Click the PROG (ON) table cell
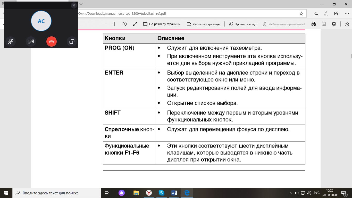Image resolution: width=352 pixels, height=198 pixels. (x=129, y=56)
